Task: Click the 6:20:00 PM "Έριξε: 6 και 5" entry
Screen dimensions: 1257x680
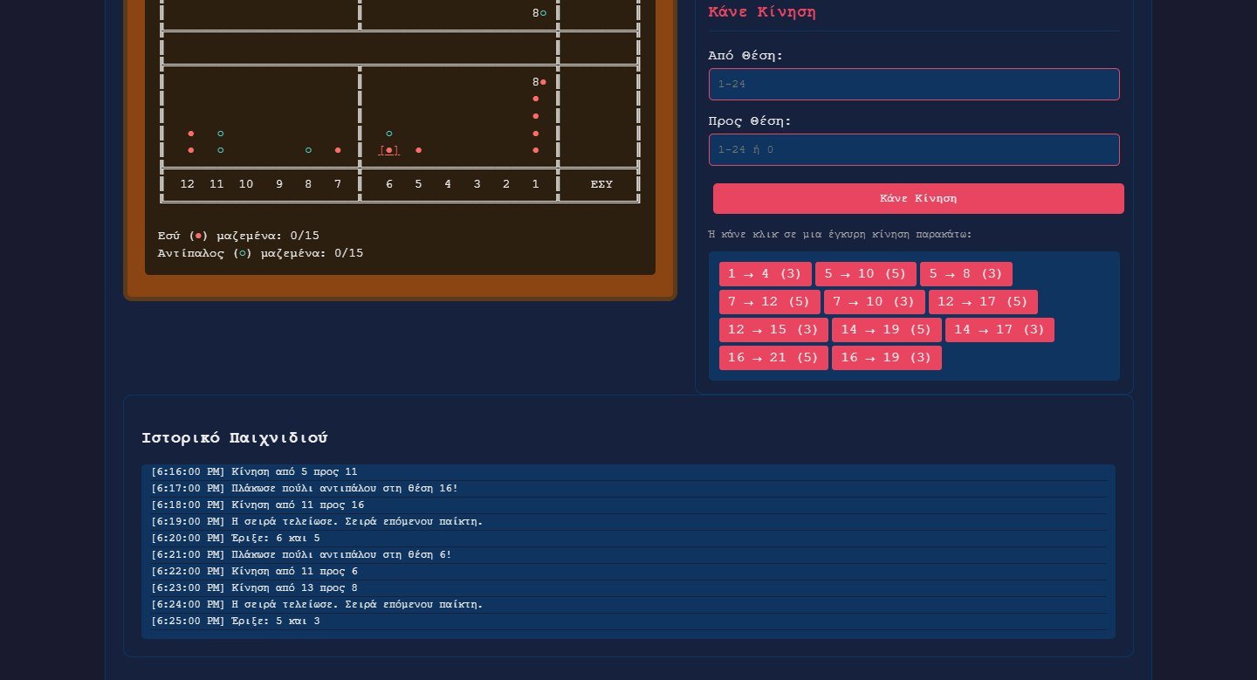Action: coord(628,539)
